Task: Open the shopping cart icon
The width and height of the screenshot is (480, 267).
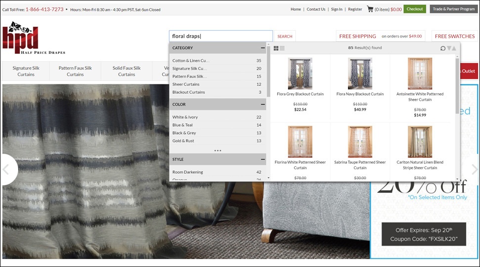Action: click(370, 9)
